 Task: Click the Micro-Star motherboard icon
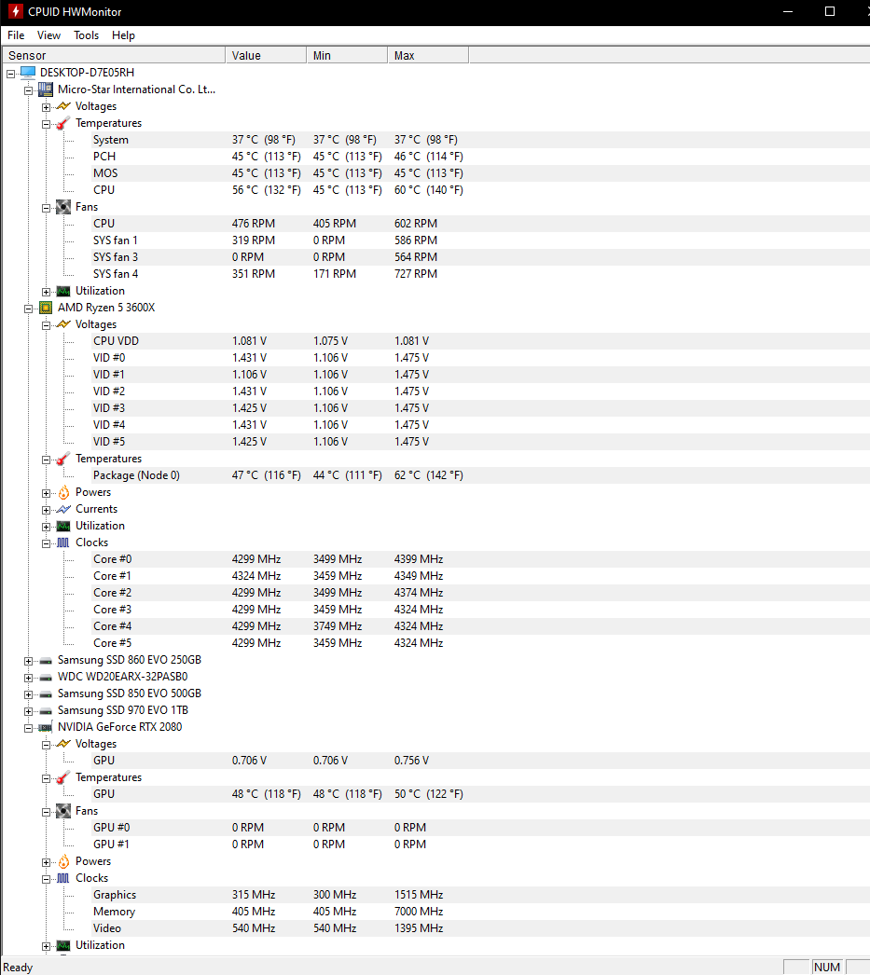tap(46, 89)
